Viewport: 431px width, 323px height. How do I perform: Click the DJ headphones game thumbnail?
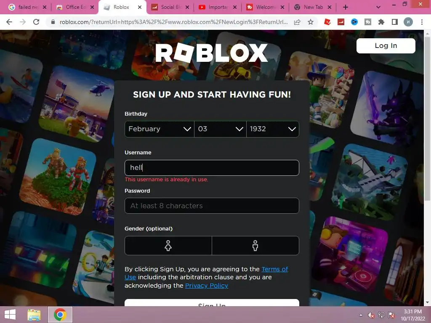coord(351,254)
